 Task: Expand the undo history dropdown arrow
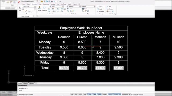(x=56, y=1)
